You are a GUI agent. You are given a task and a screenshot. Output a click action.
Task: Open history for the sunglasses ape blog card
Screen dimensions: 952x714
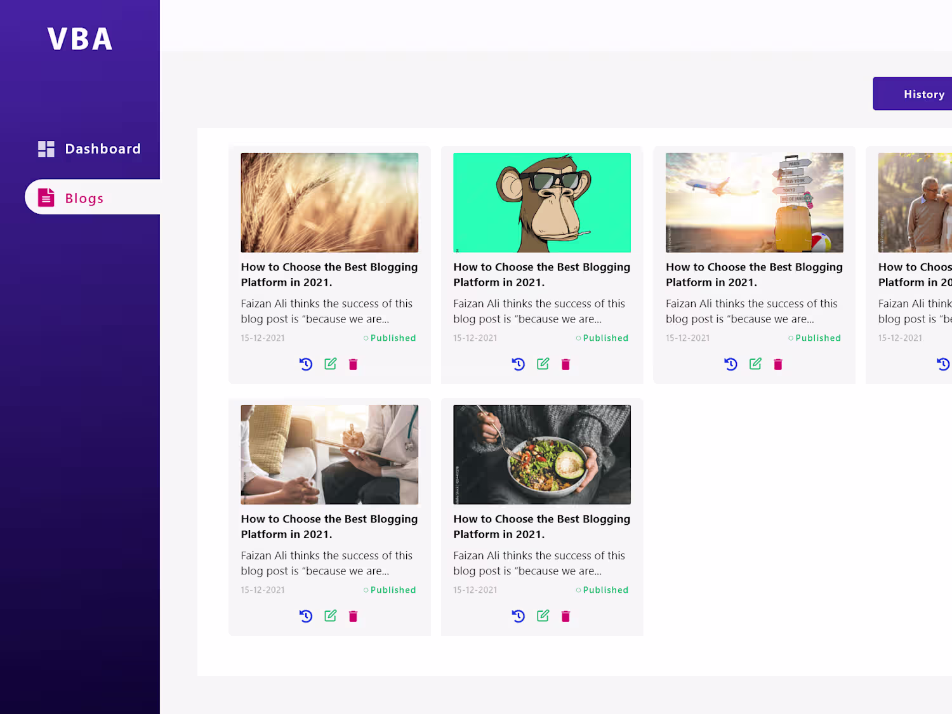(x=519, y=364)
